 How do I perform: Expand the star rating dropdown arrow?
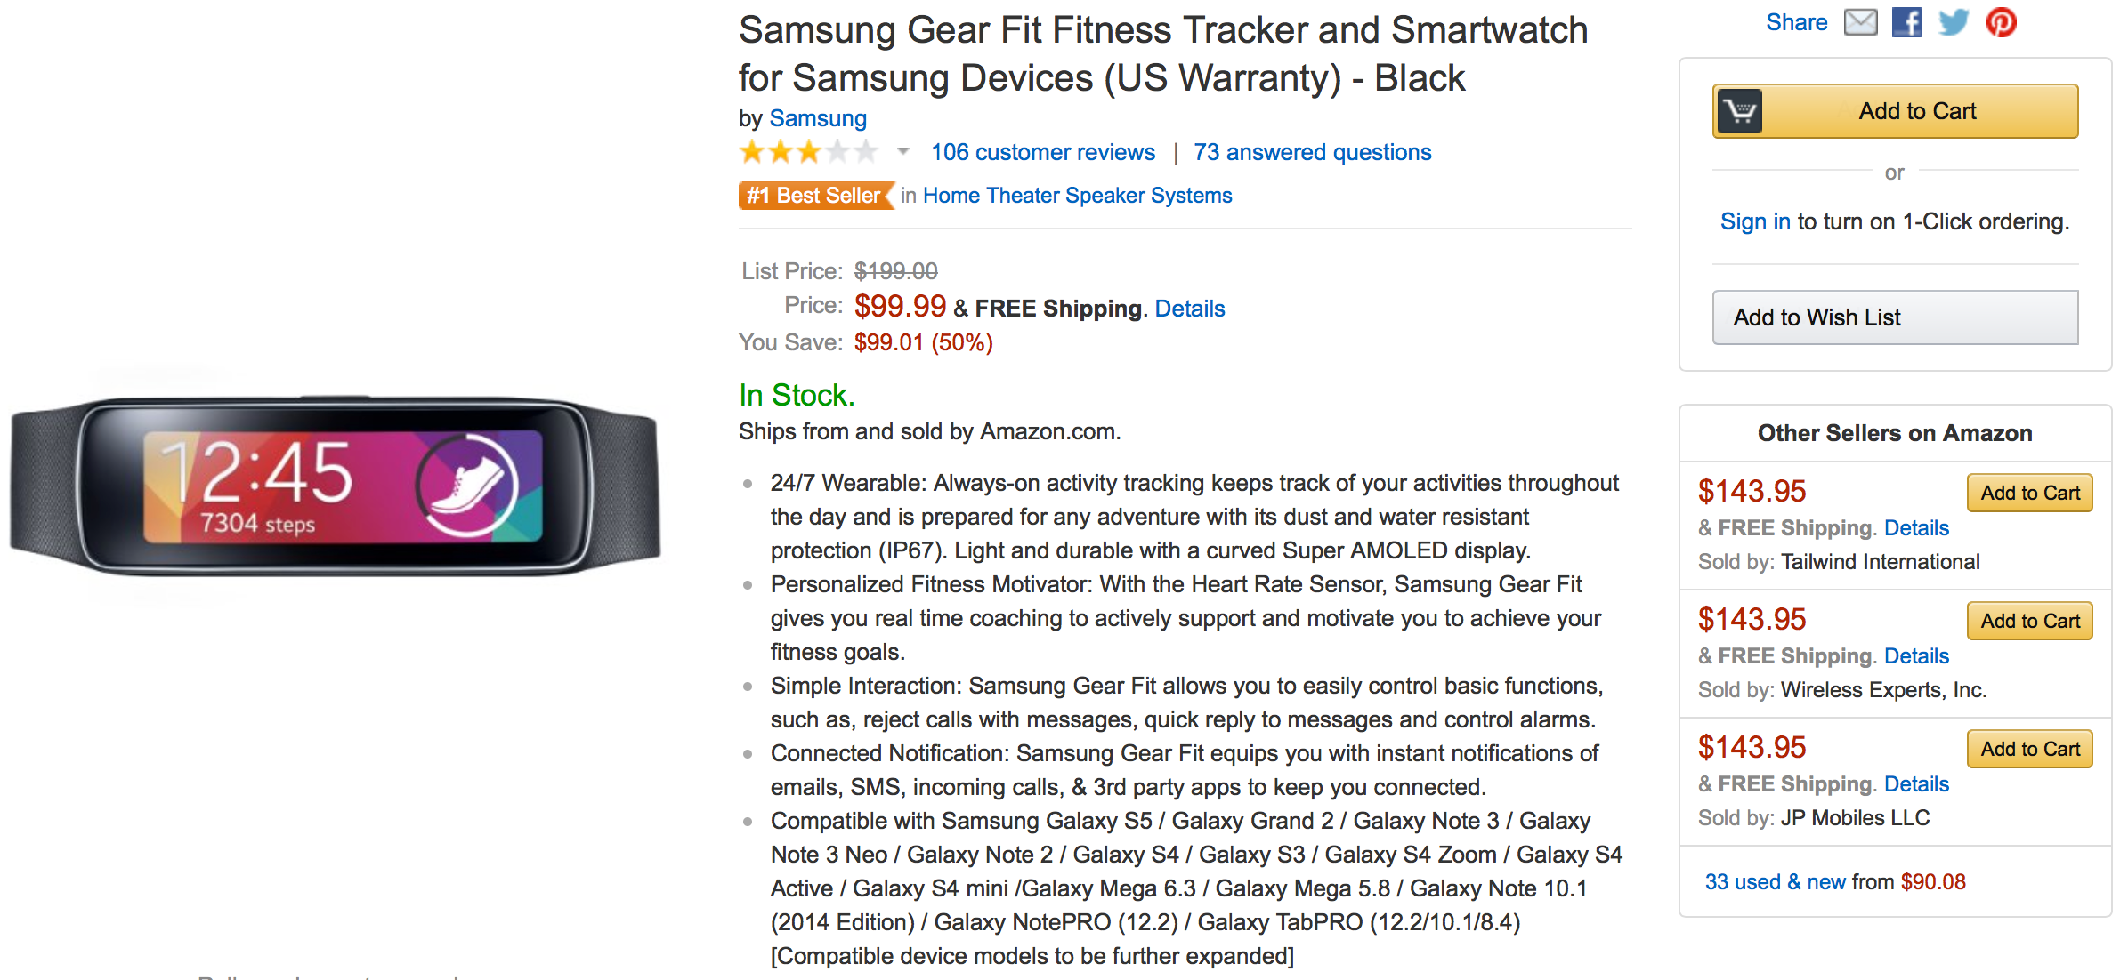point(903,152)
